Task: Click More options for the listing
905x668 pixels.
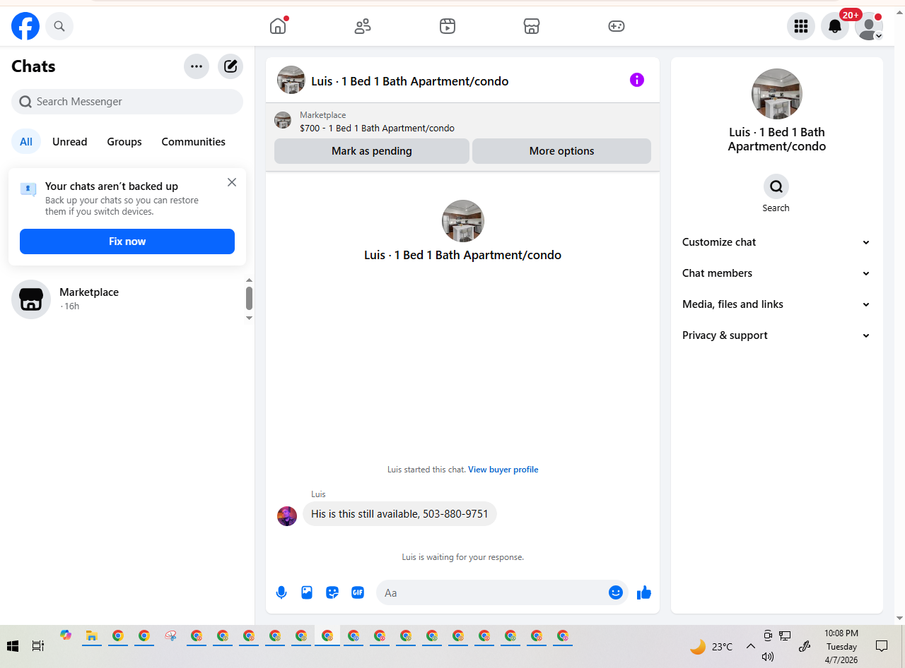Action: tap(562, 151)
